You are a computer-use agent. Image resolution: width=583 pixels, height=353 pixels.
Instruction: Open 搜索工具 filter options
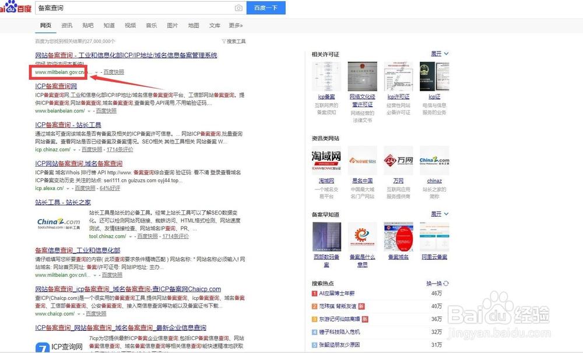(234, 41)
